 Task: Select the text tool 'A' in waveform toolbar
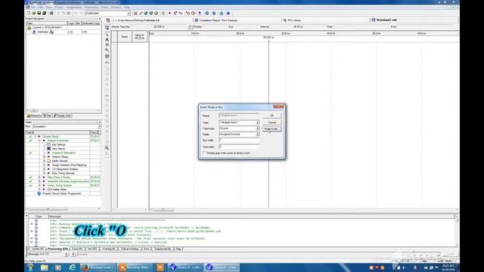(107, 39)
